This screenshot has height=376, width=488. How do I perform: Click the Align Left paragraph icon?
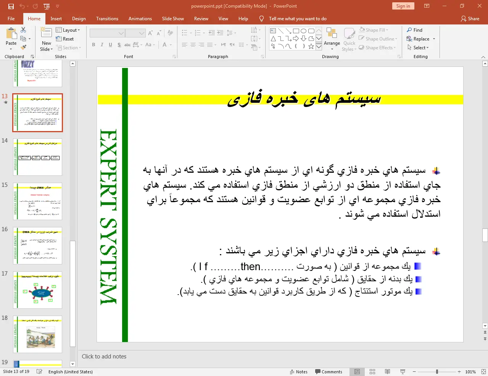click(x=184, y=45)
